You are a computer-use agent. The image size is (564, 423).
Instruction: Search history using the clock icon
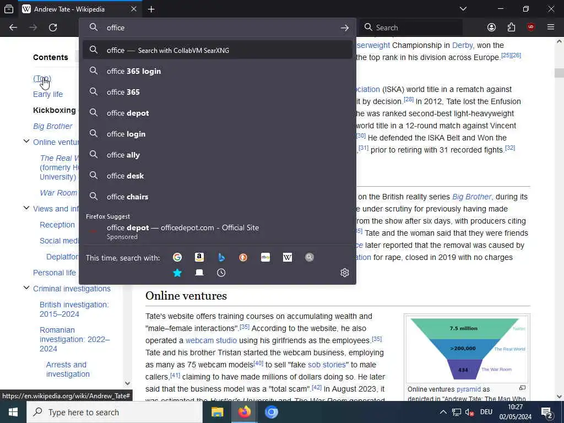click(x=221, y=273)
